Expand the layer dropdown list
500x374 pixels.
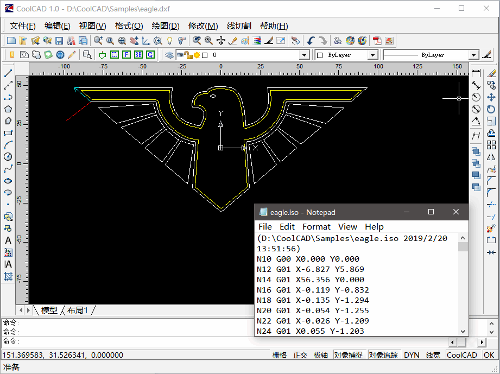coord(304,55)
